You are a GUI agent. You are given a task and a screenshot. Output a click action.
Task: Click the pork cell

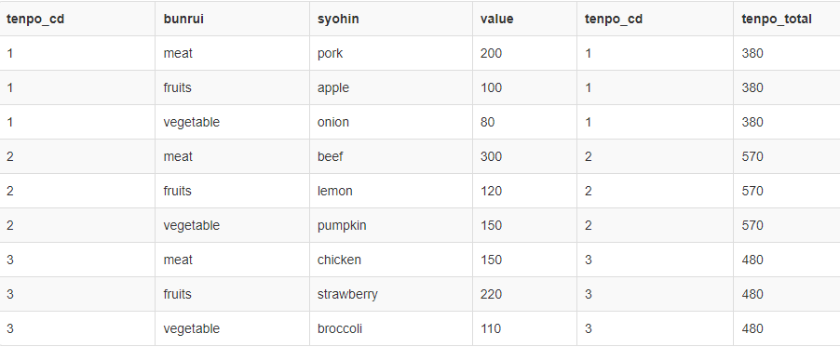(x=391, y=53)
